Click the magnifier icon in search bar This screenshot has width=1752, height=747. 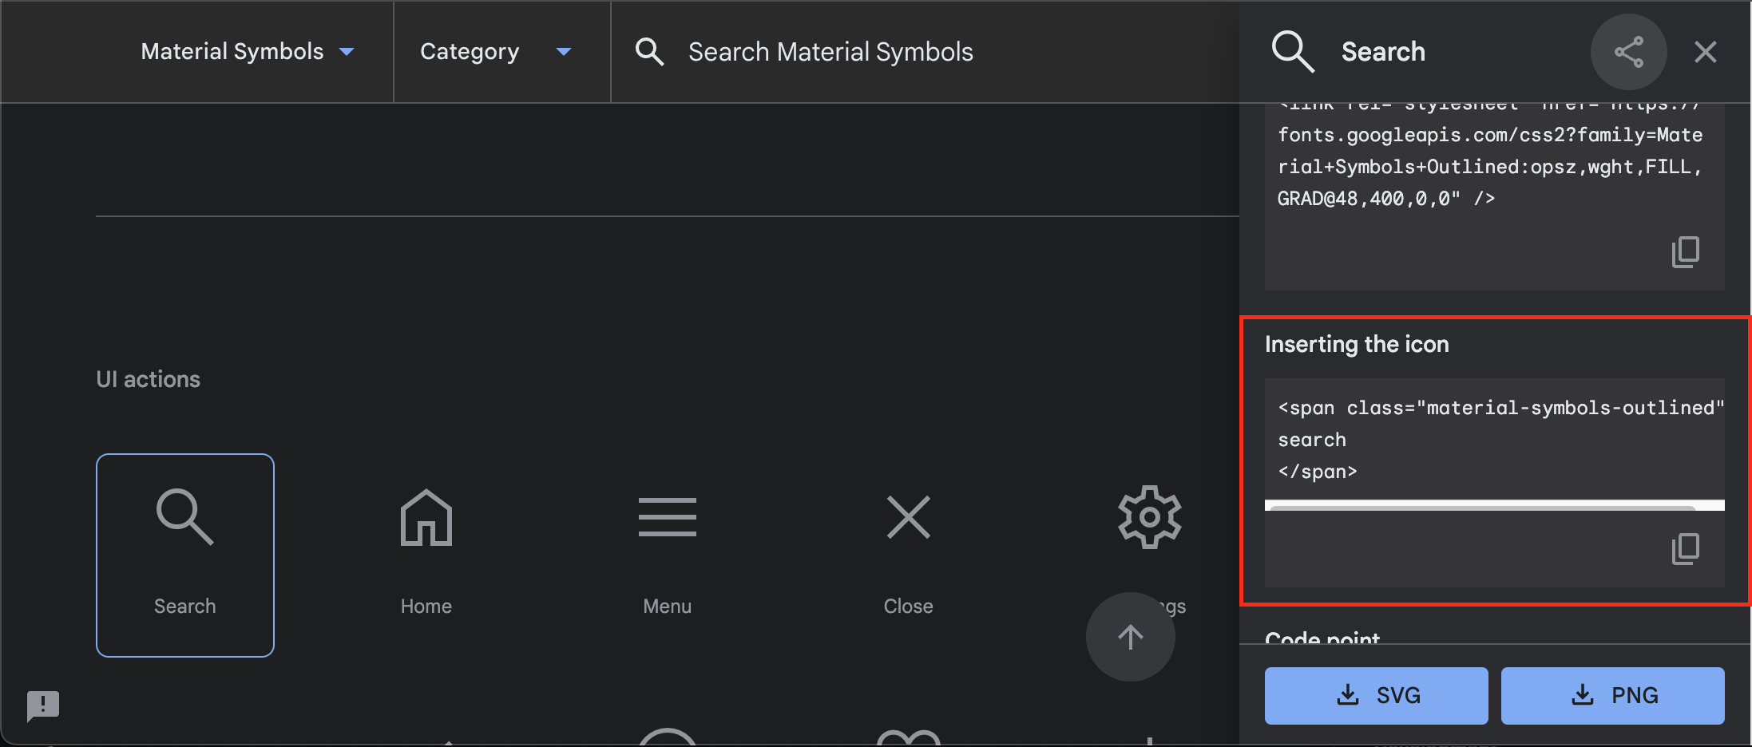tap(649, 53)
